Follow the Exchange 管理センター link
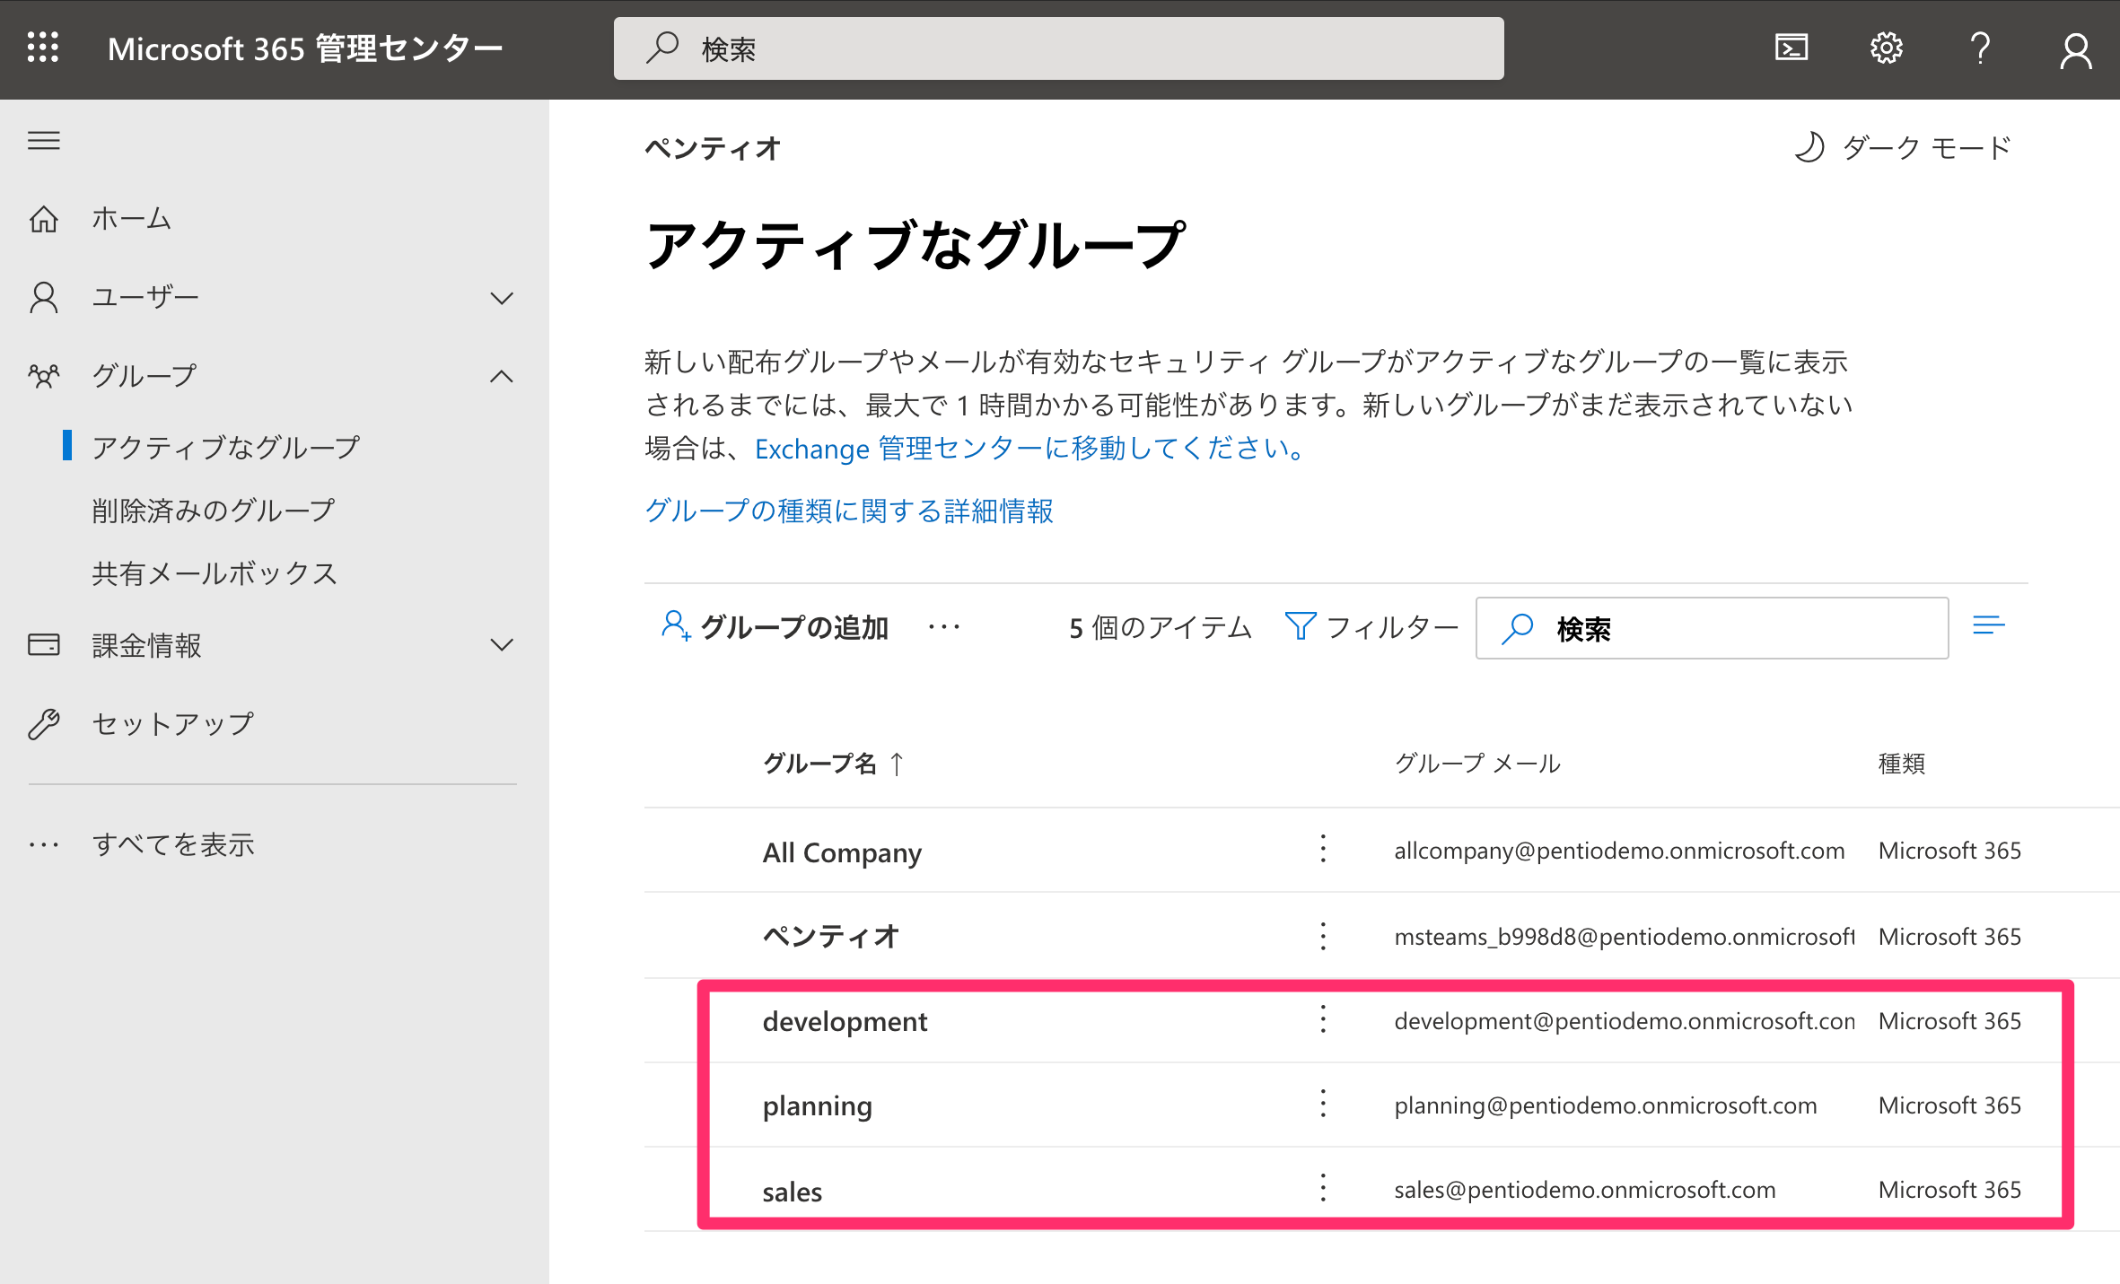This screenshot has height=1284, width=2120. [1032, 448]
